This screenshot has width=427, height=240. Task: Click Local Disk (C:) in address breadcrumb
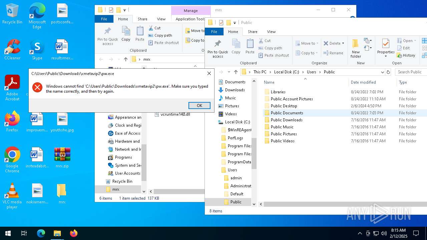[x=287, y=72]
